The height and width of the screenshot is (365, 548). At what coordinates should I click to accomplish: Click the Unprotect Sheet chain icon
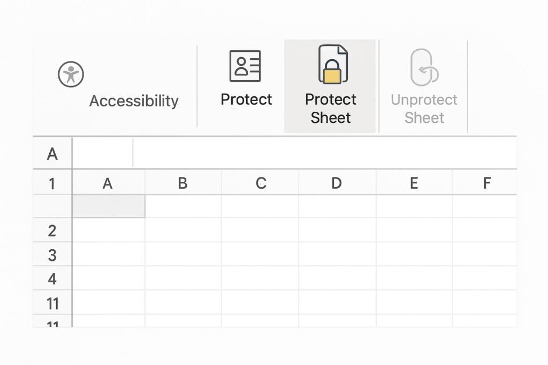424,67
